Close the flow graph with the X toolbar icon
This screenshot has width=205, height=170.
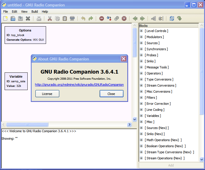28,18
